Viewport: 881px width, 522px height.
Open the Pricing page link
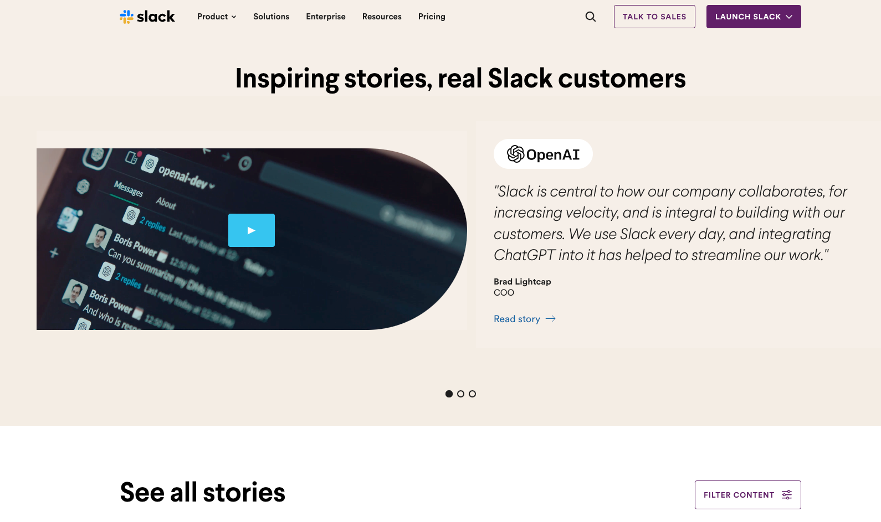tap(432, 17)
